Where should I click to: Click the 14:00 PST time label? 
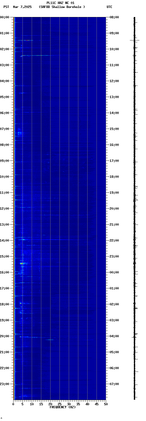(x=5, y=241)
